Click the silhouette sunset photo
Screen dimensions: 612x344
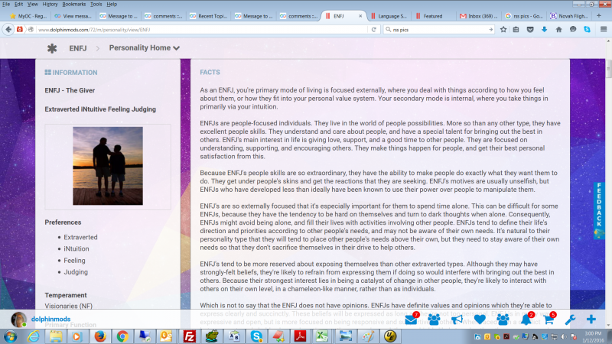[108, 166]
